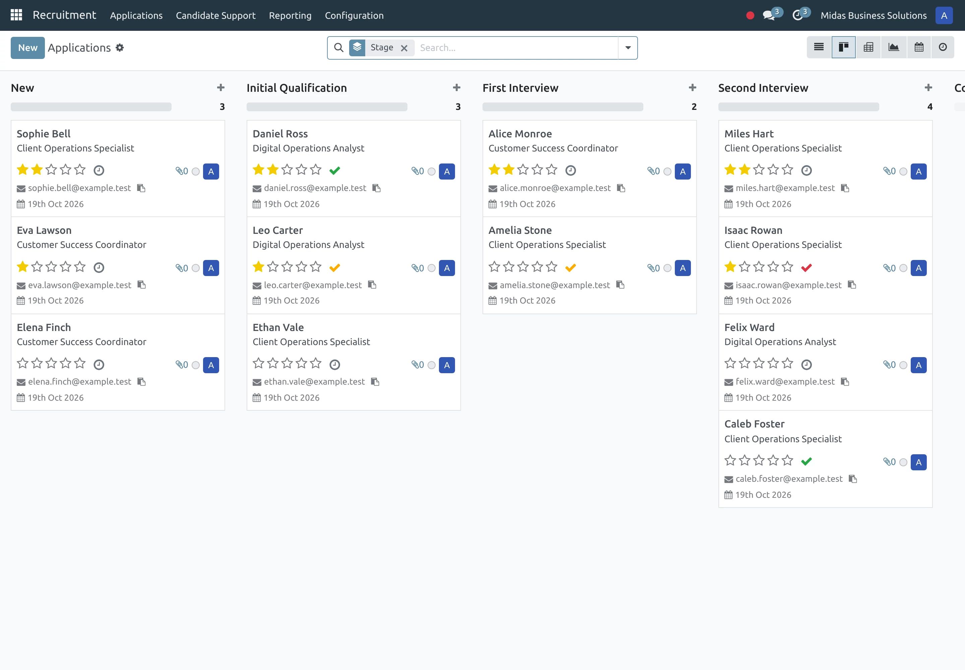Open Leo Carter's orange check activity
The width and height of the screenshot is (965, 670).
[x=335, y=267]
